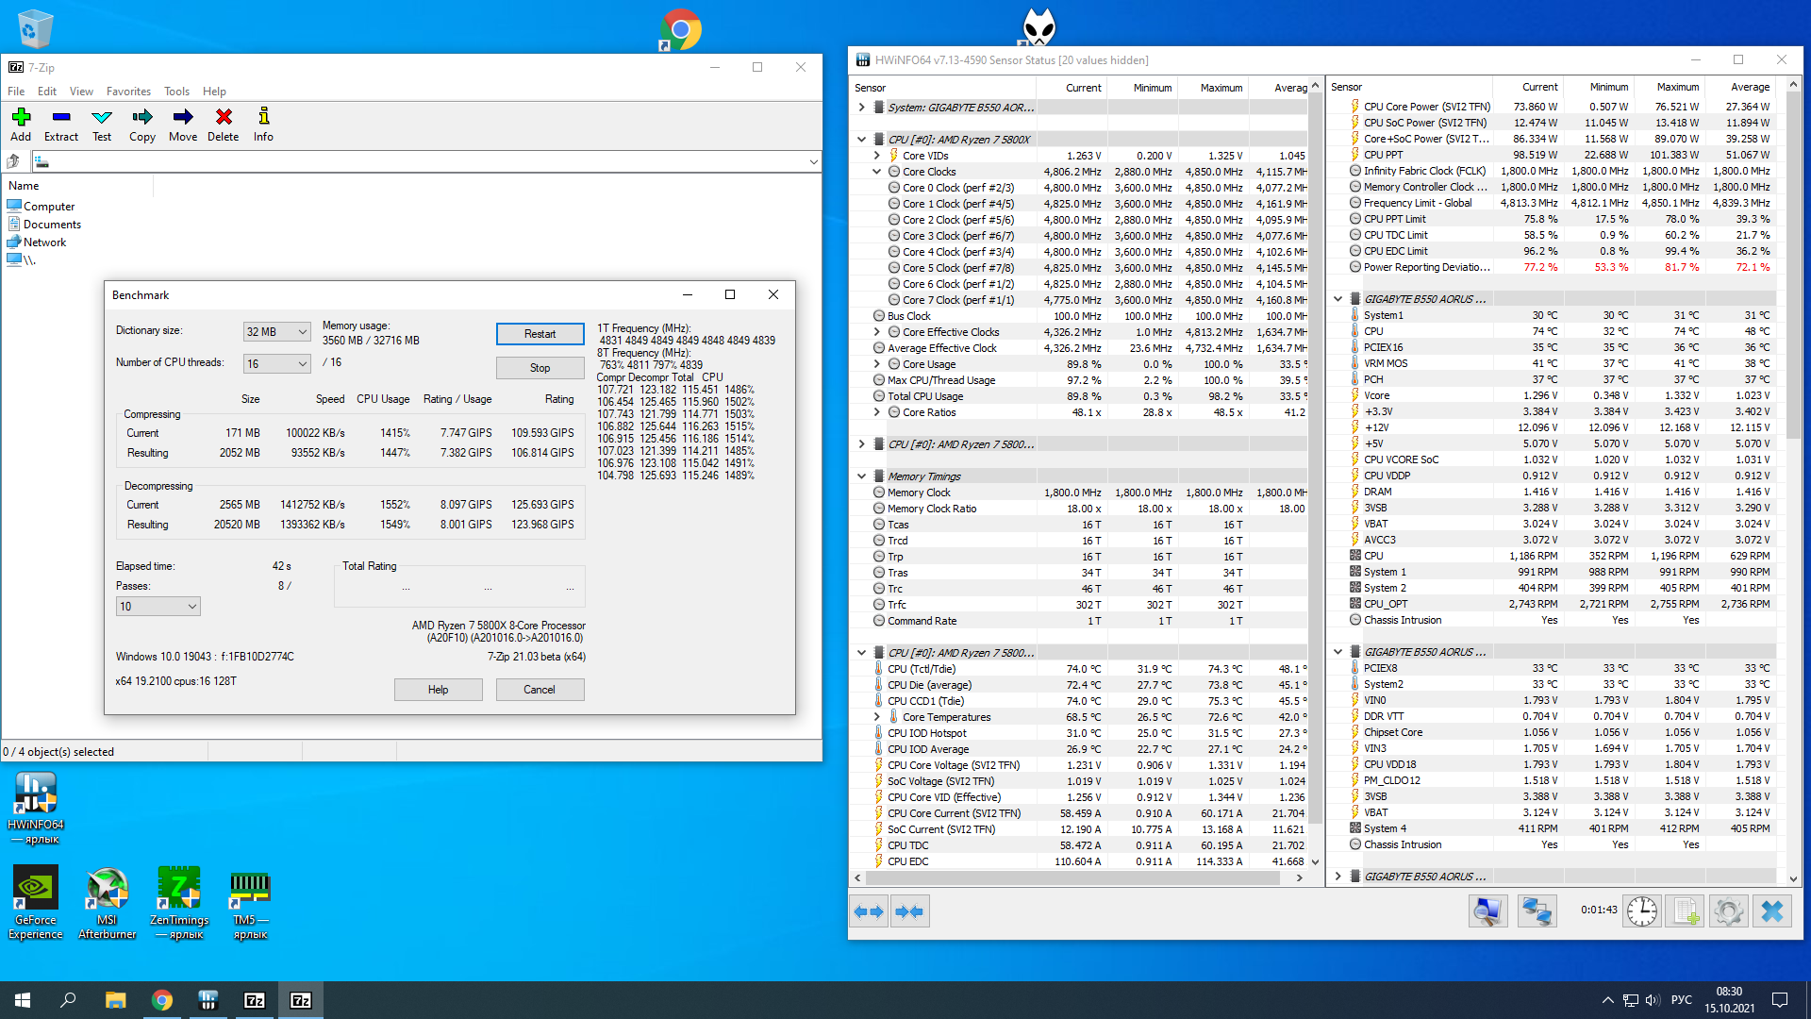Collapse the Core Clocks tree node
Screen dimensions: 1811x1019
click(x=876, y=172)
